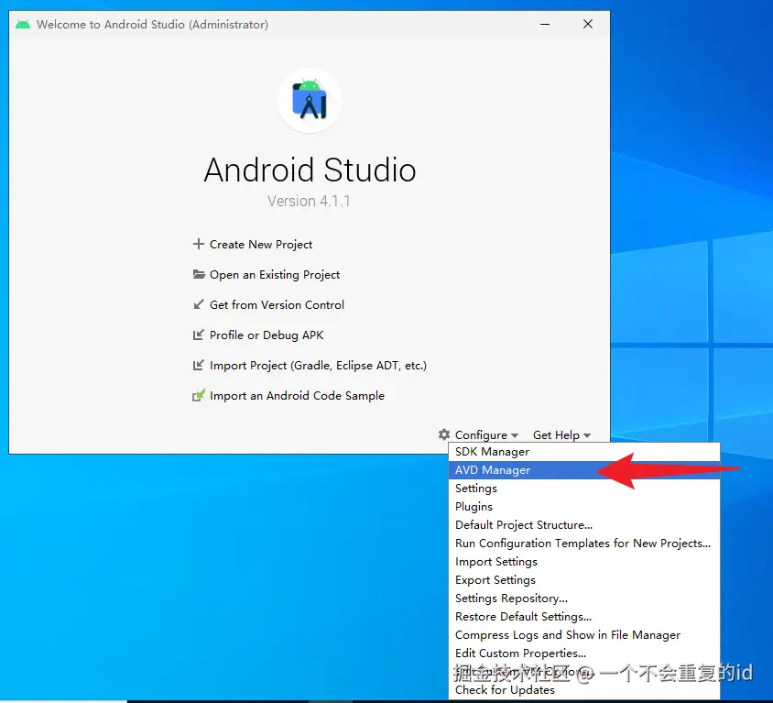Click the icon beside Profile or Debug APK
The width and height of the screenshot is (773, 703).
(x=198, y=335)
